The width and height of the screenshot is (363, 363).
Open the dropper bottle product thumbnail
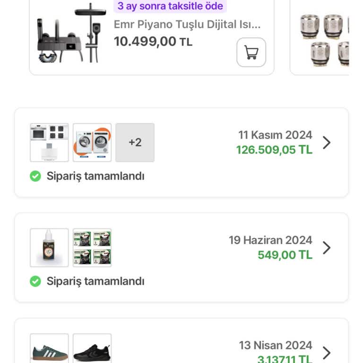coord(49,248)
